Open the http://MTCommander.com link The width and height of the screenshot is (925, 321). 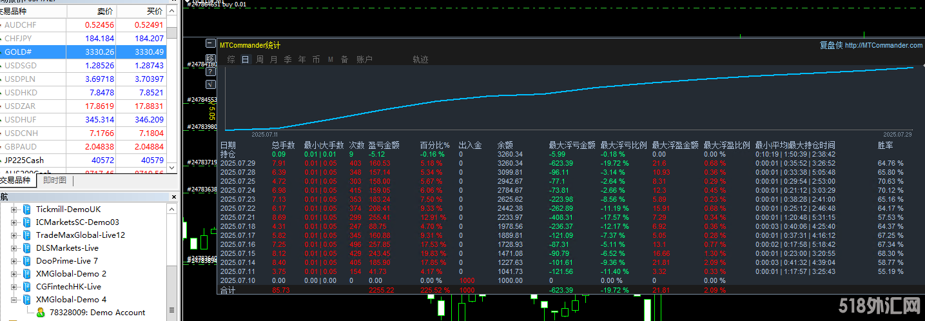point(883,45)
